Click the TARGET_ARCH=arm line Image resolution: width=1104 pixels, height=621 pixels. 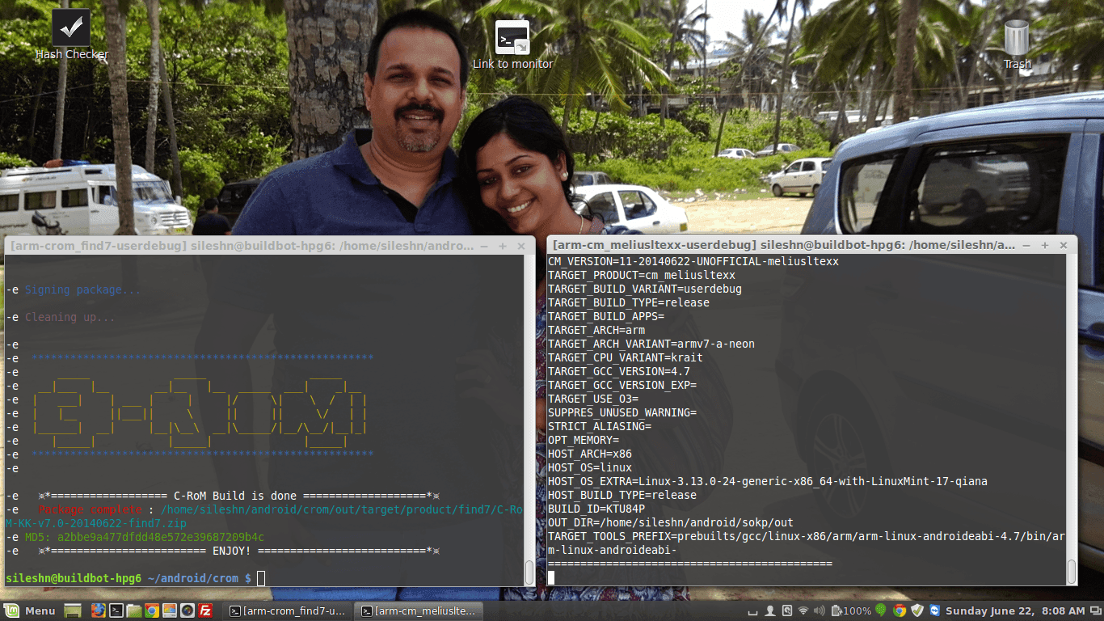tap(596, 330)
